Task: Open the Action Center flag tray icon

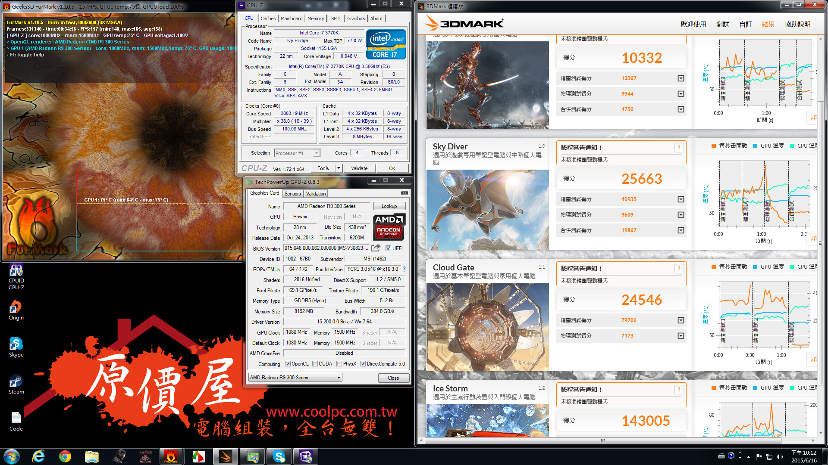Action: pos(759,456)
